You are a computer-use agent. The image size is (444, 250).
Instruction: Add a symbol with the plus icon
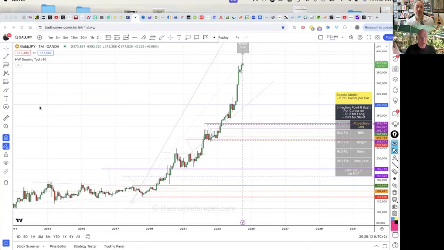tap(40, 37)
